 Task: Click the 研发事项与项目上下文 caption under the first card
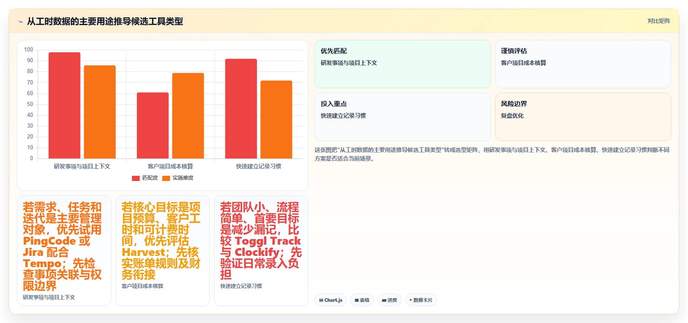tap(49, 297)
